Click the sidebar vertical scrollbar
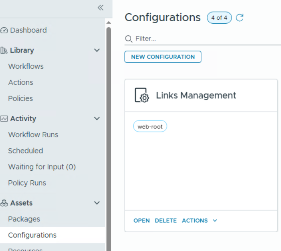The width and height of the screenshot is (281, 251). click(x=108, y=120)
